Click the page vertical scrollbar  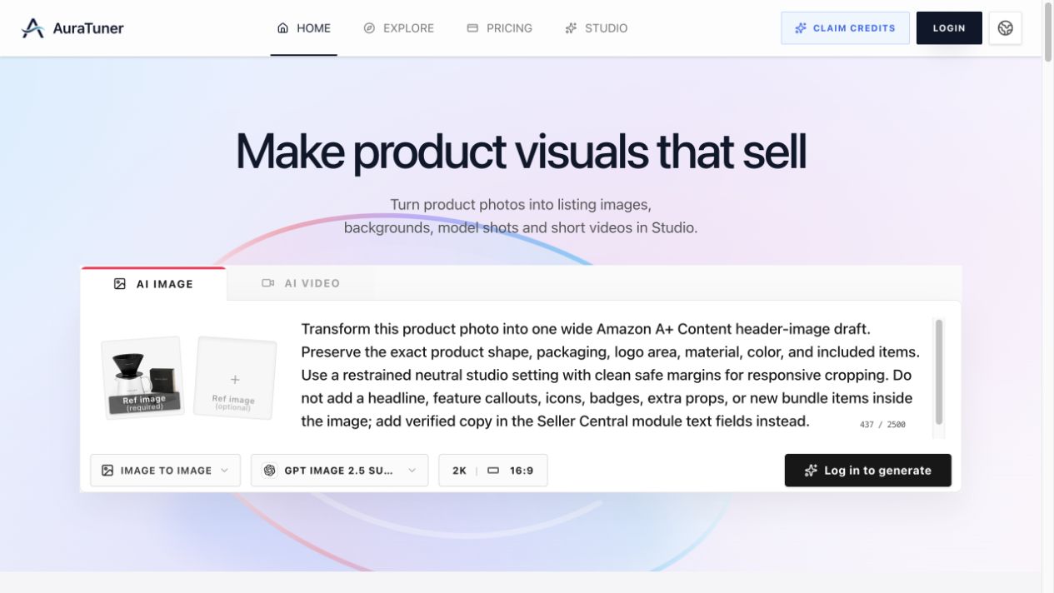[1048, 33]
